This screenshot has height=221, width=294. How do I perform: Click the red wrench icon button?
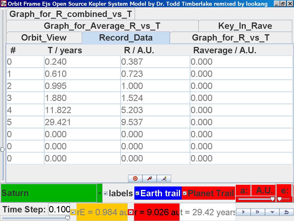[x=150, y=178]
